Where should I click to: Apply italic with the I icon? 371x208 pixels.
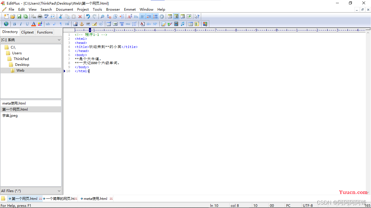pyautogui.click(x=21, y=24)
